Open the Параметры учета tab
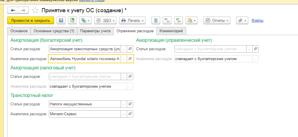298x137 pixels. pyautogui.click(x=95, y=31)
